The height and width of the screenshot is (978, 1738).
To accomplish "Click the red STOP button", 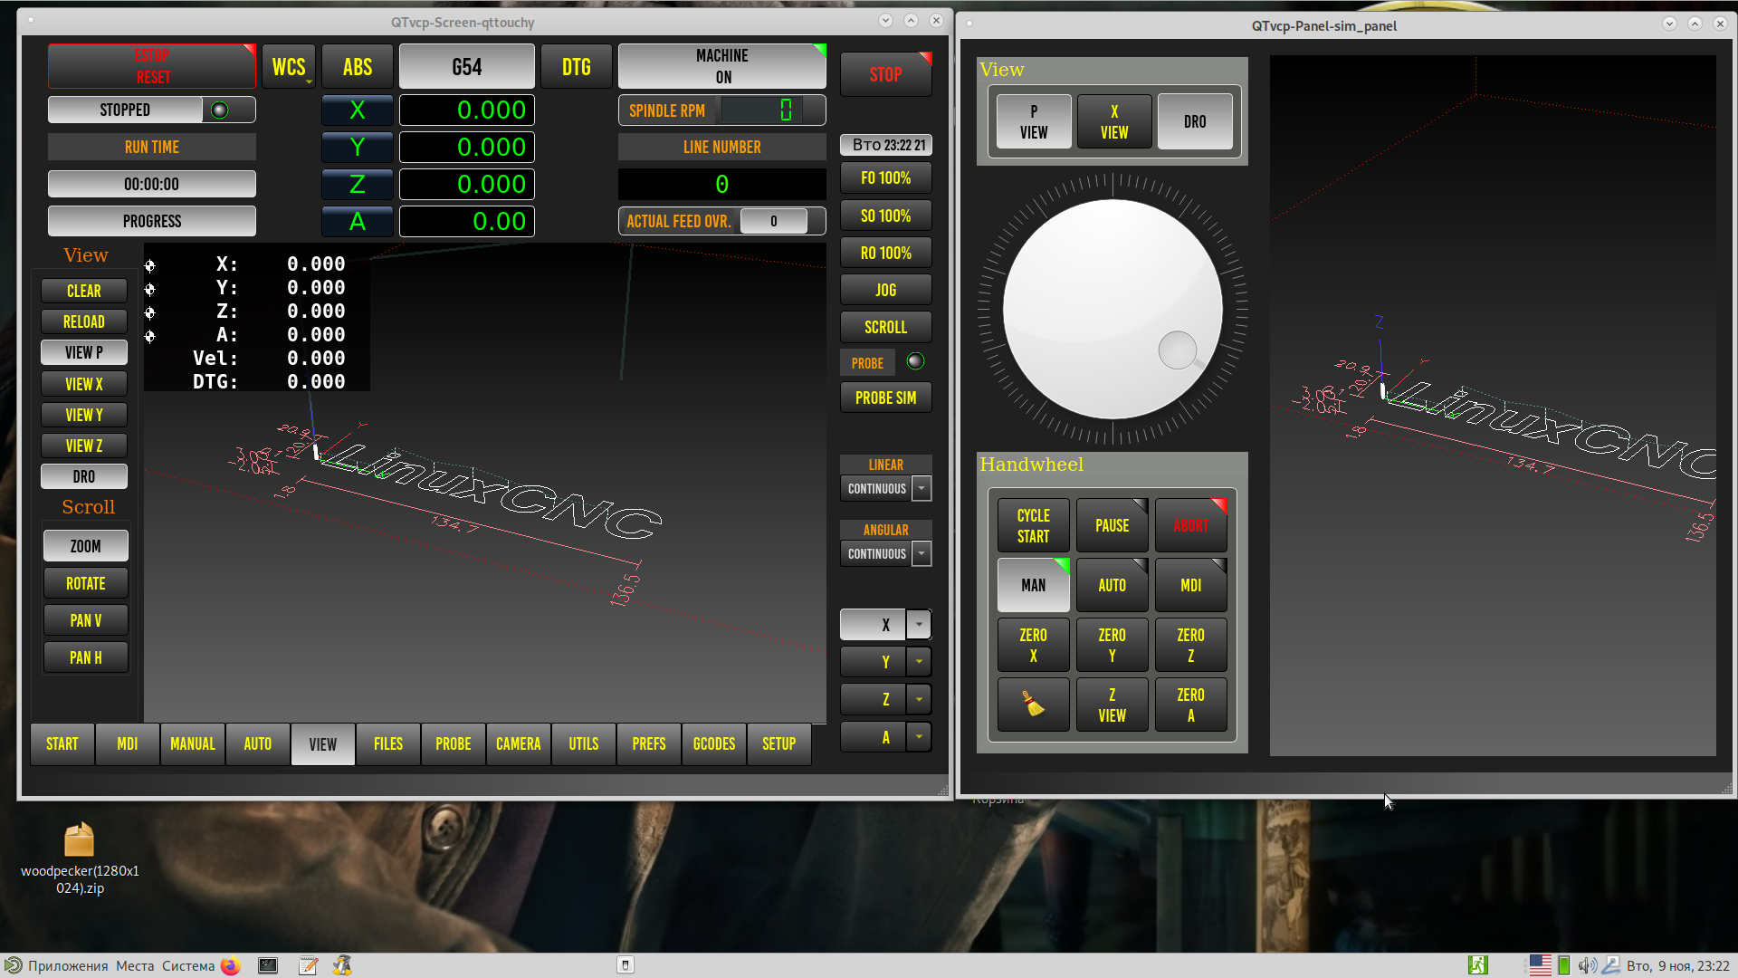I will (x=885, y=74).
